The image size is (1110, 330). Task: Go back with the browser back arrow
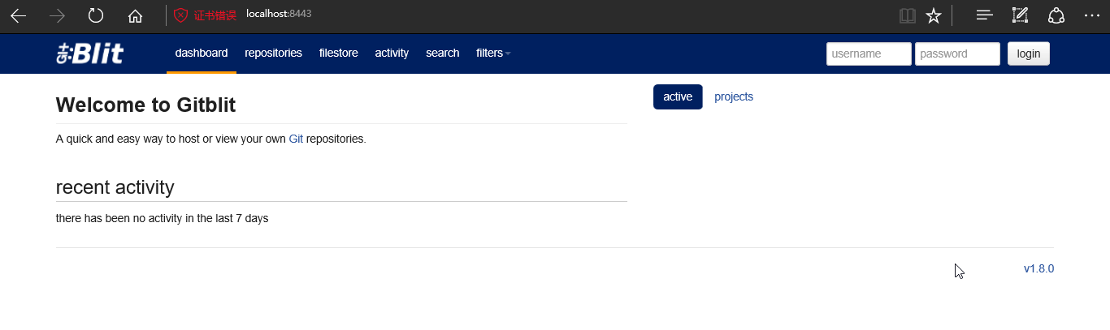[x=18, y=15]
